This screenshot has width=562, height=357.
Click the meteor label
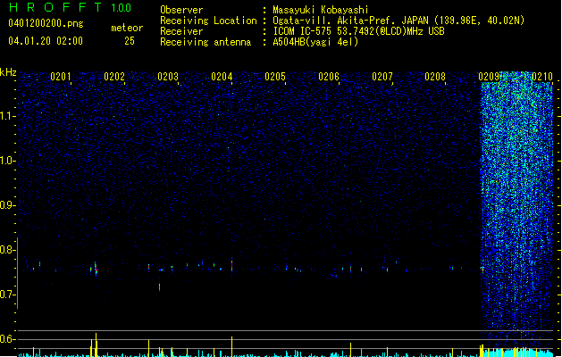(127, 28)
